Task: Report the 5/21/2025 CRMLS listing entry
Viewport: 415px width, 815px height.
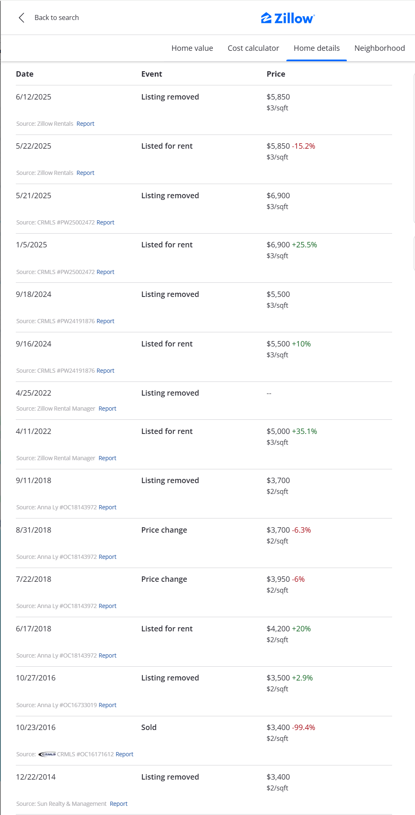Action: coord(105,222)
